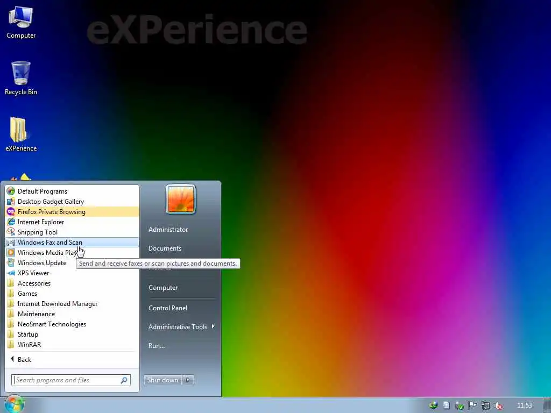Launch XPS Viewer icon
551x413 pixels.
click(x=11, y=273)
